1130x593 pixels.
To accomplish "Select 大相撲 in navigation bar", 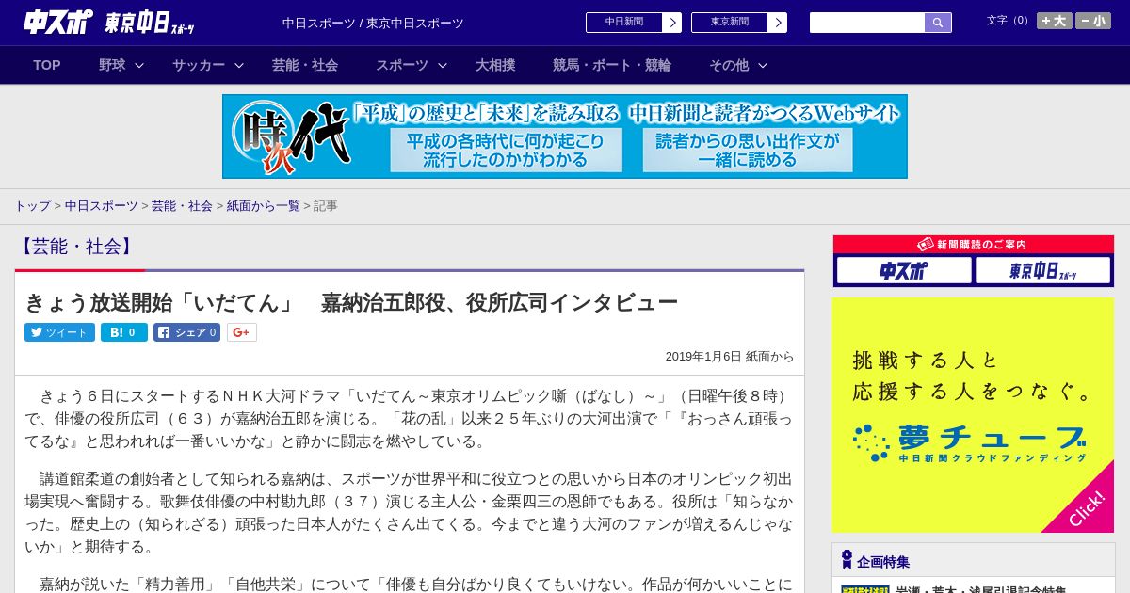I will [x=495, y=65].
